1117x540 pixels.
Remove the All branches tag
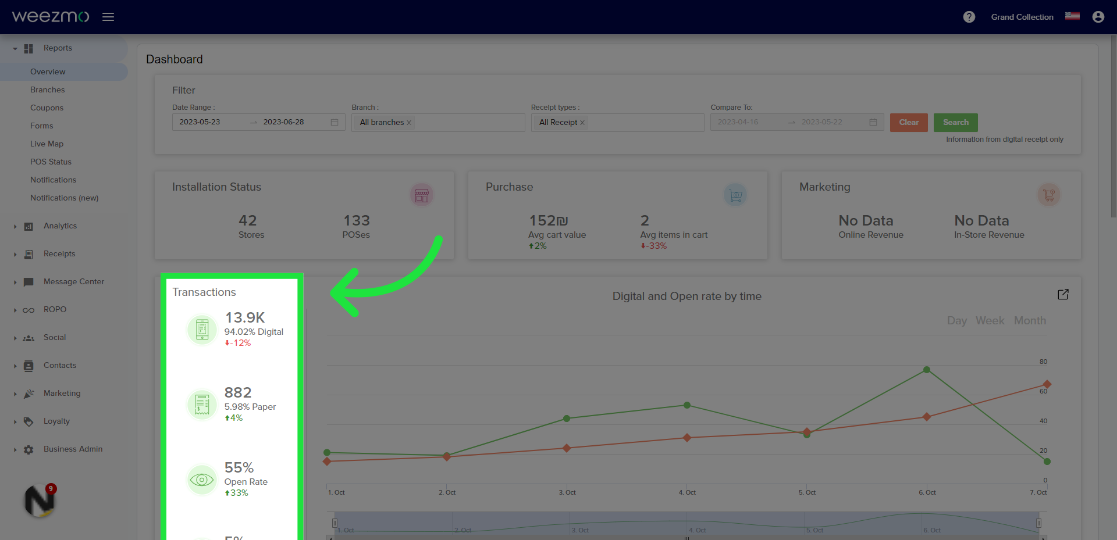coord(409,123)
